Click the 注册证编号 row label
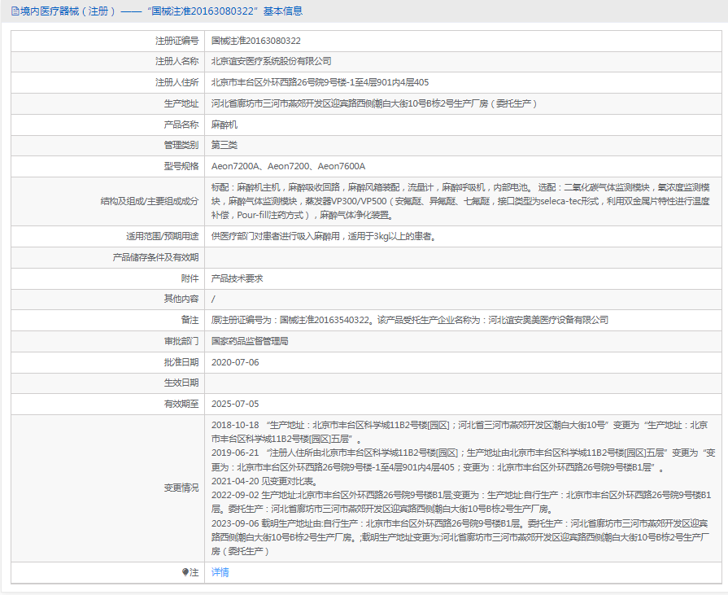This screenshot has height=595, width=728. coord(177,41)
